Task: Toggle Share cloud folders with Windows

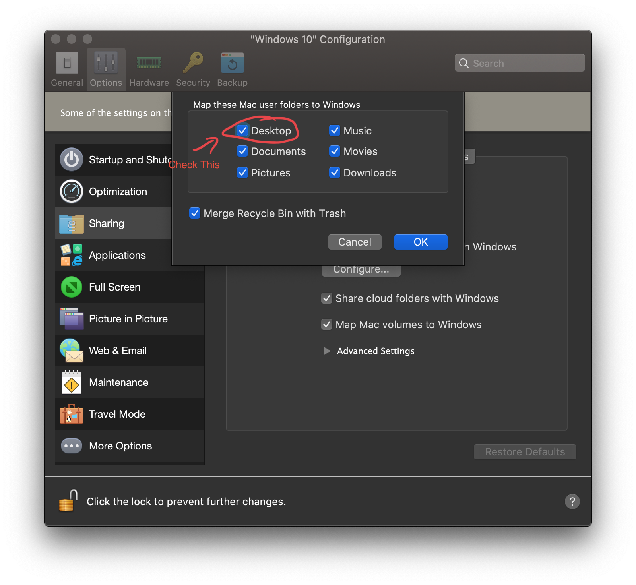Action: (327, 298)
